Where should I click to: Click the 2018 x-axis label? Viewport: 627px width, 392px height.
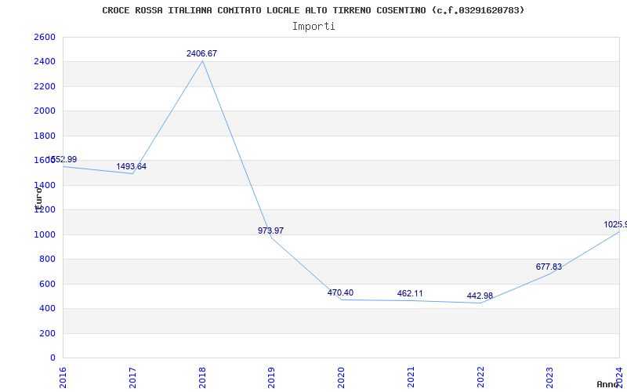(202, 377)
